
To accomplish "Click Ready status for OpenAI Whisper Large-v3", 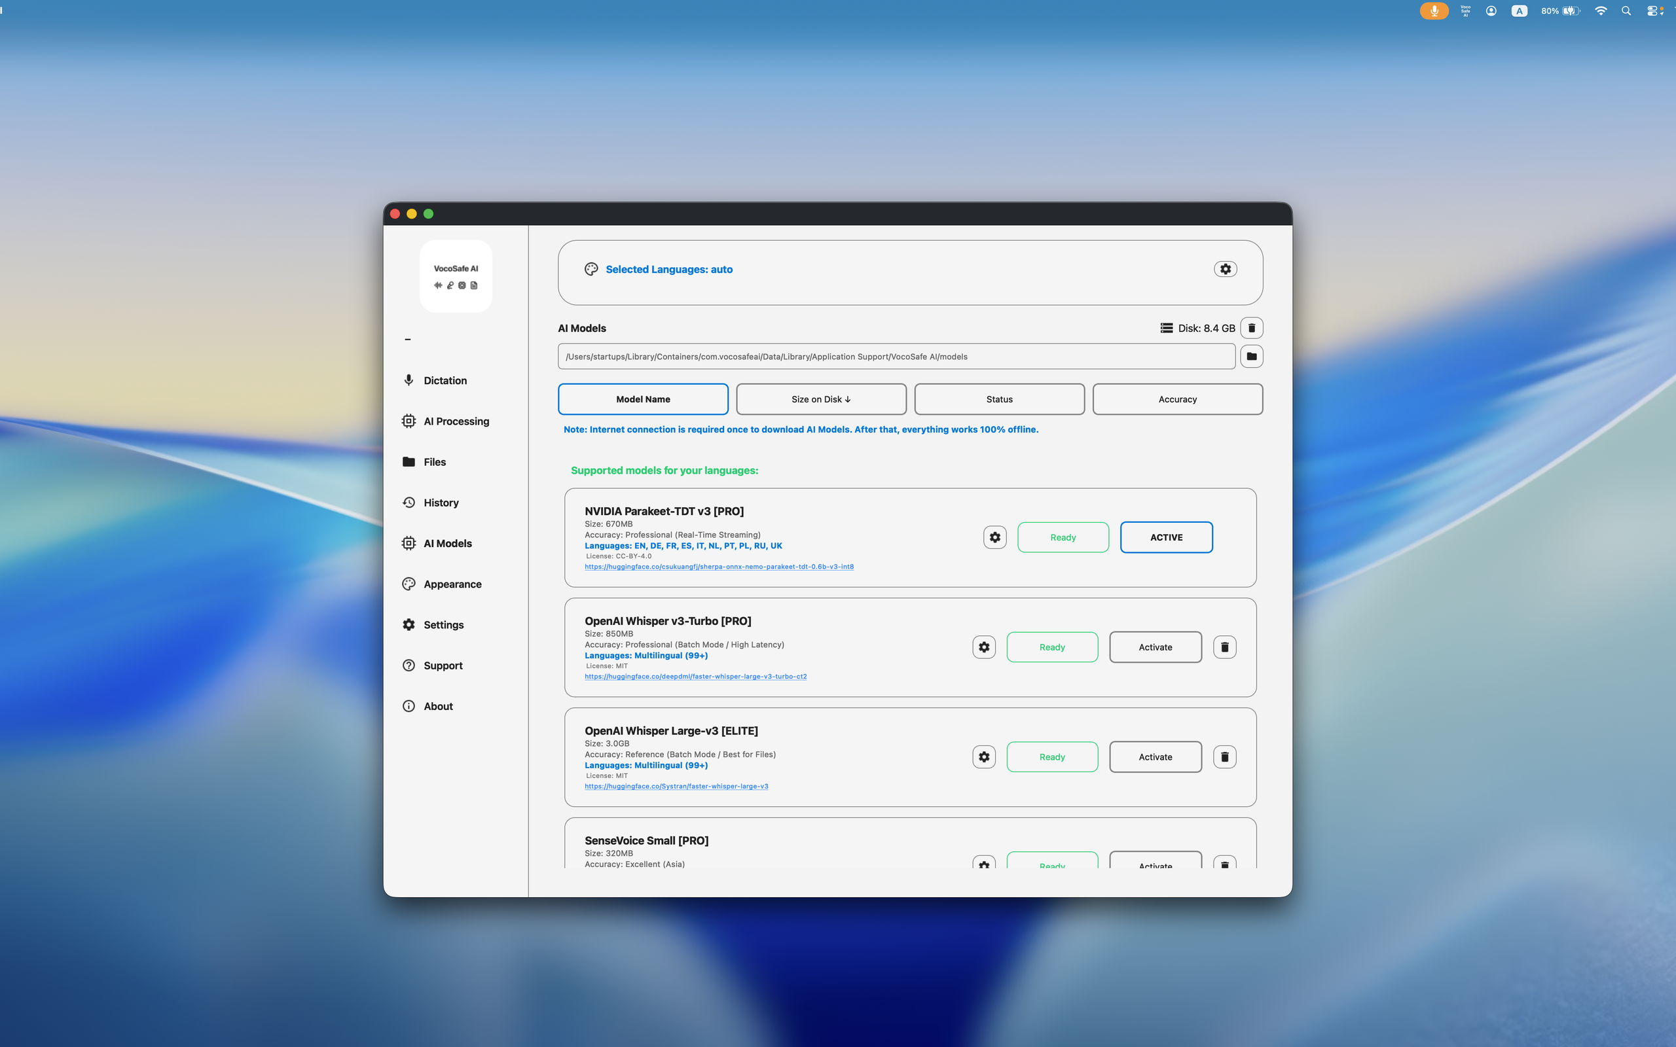I will pyautogui.click(x=1052, y=757).
